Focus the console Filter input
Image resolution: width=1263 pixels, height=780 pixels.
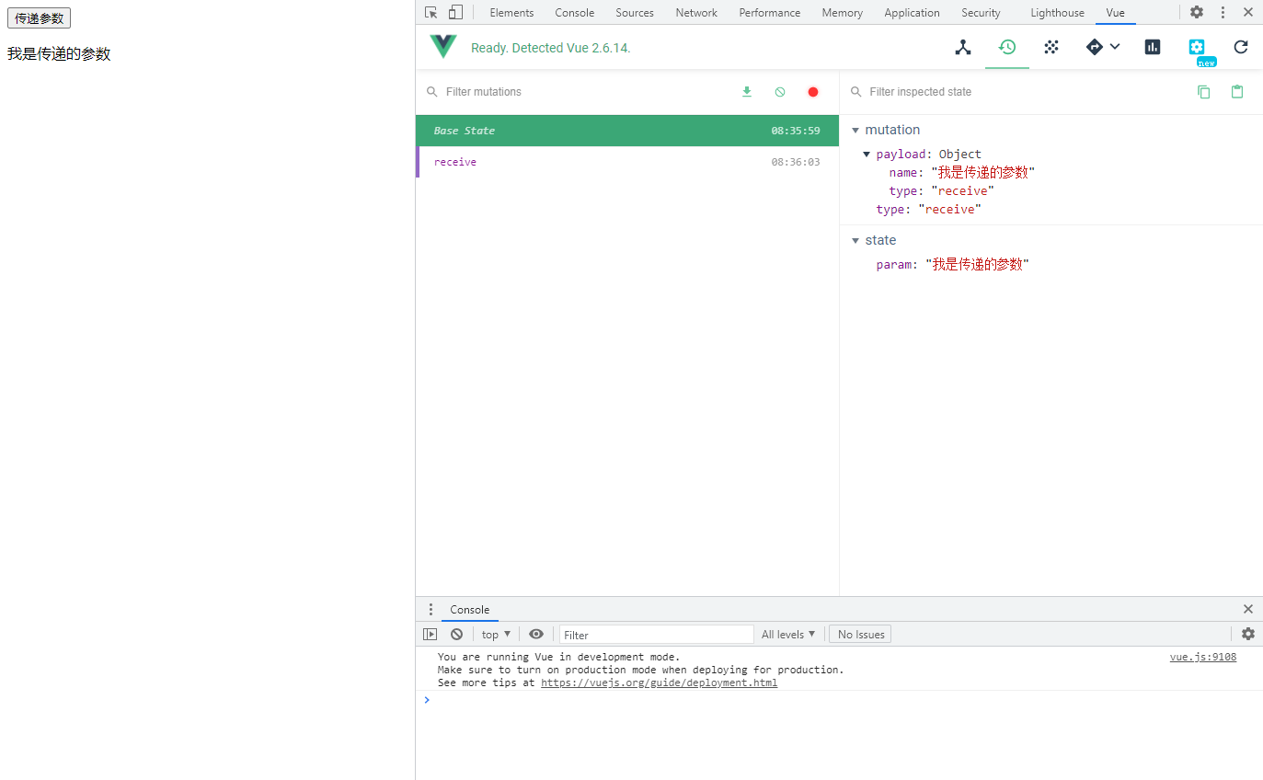[657, 635]
